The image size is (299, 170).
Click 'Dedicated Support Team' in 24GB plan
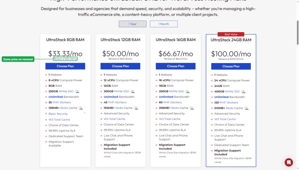(x=232, y=145)
